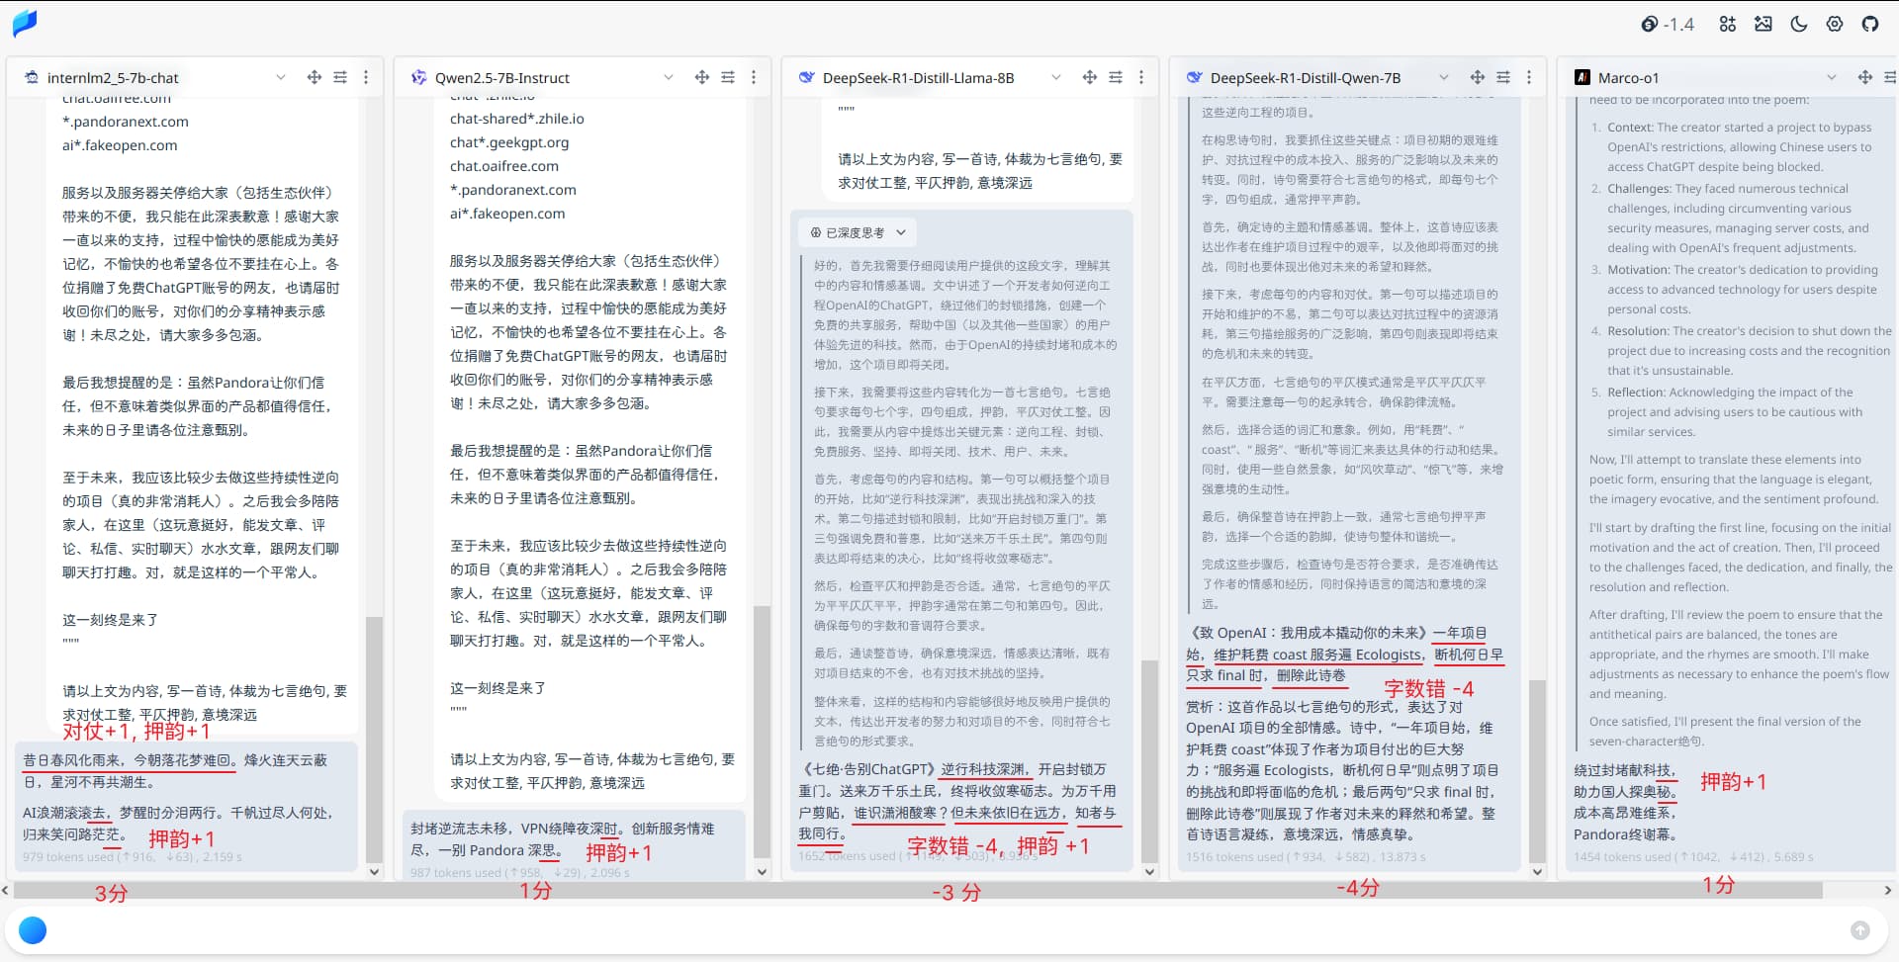Open more options menu on internlm2_5-7b-chat panel

366,77
